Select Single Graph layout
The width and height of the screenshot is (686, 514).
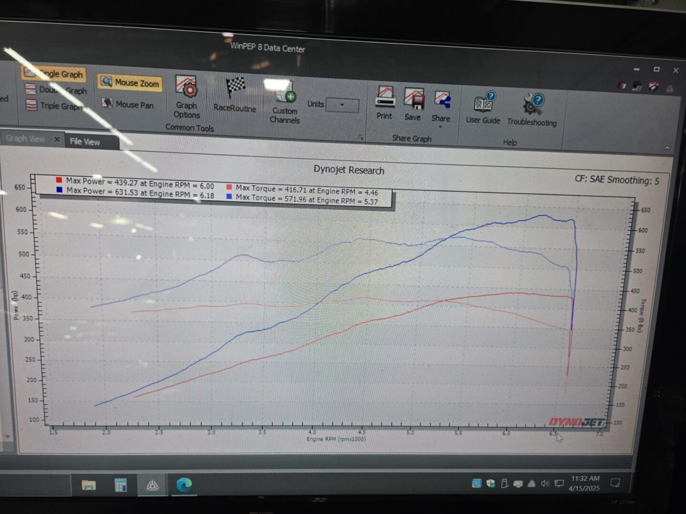(54, 73)
